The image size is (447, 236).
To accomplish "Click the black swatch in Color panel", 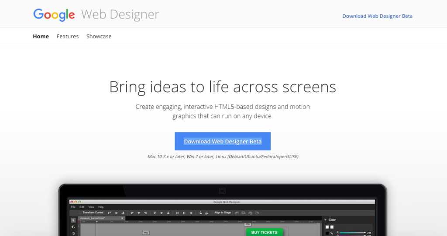I will click(327, 233).
